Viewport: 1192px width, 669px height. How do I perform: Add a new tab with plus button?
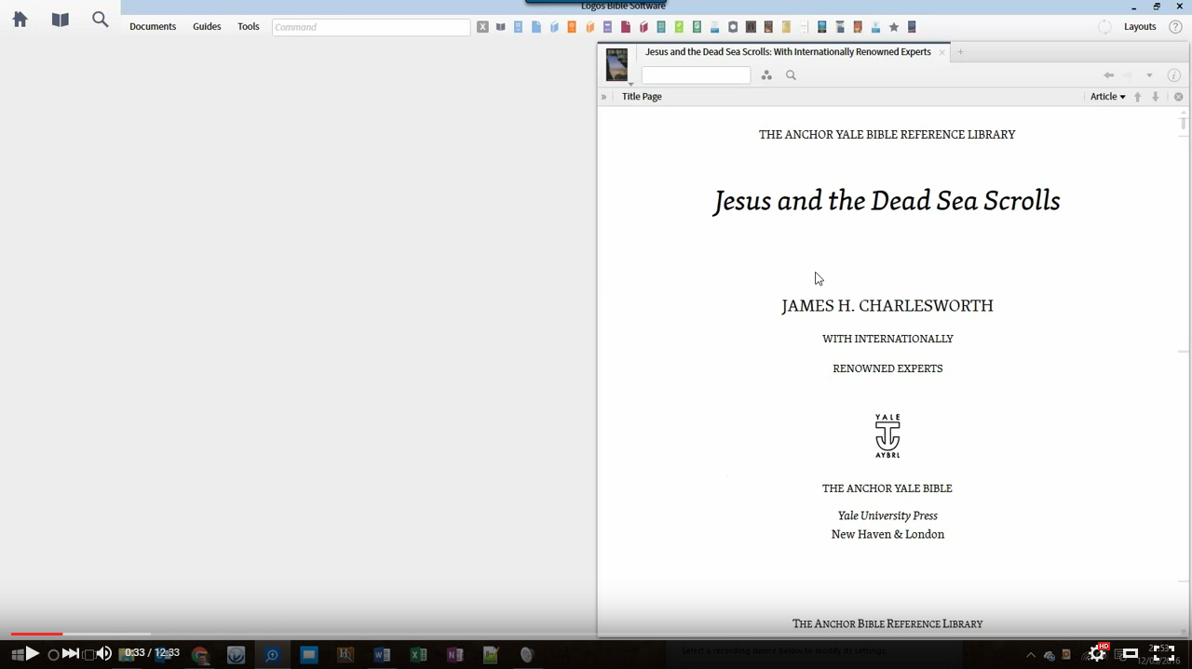tap(960, 52)
